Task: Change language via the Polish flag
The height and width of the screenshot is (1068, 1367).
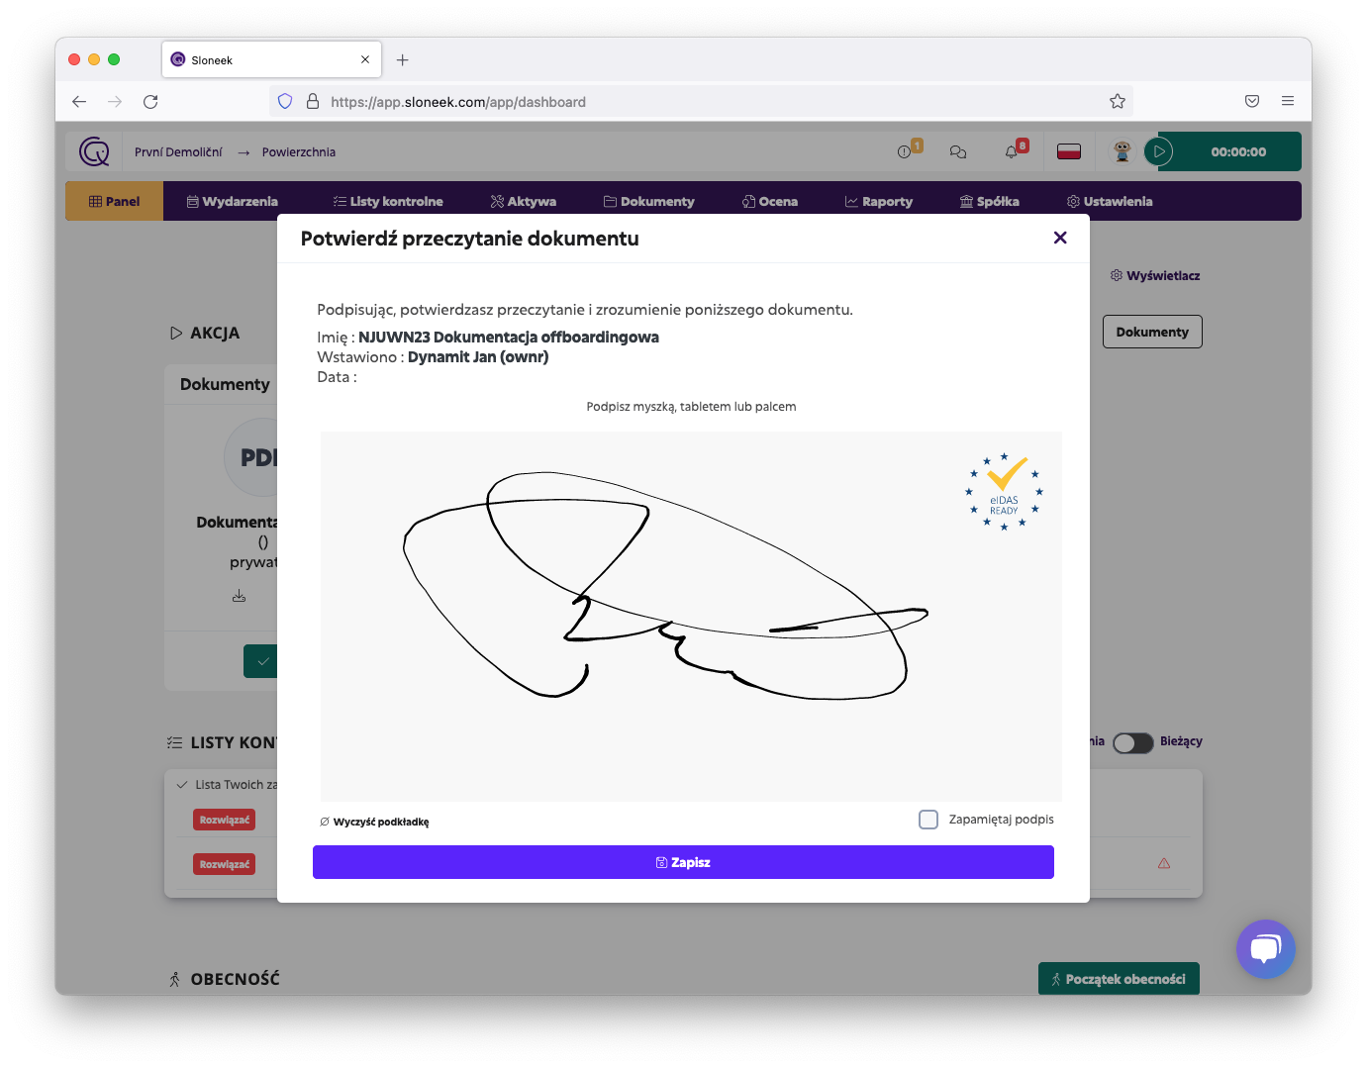Action: (x=1069, y=151)
